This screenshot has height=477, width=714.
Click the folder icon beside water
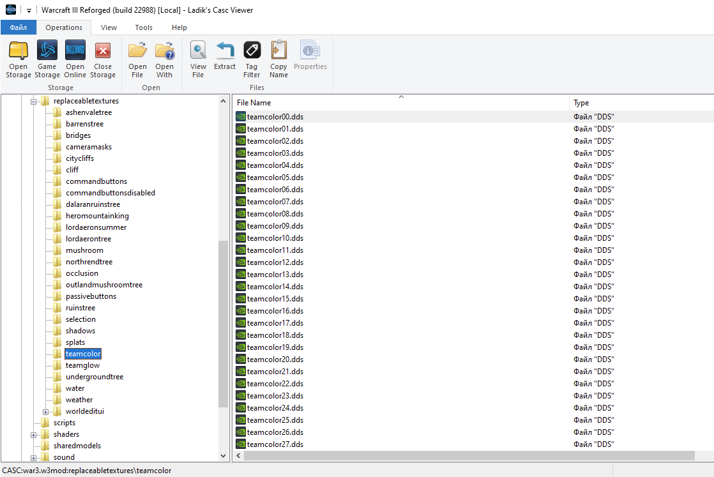pos(57,388)
